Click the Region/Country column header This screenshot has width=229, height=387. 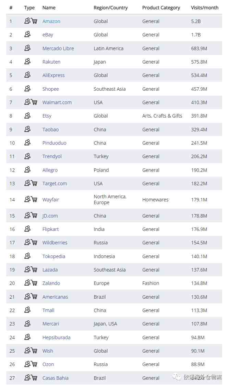tap(111, 8)
